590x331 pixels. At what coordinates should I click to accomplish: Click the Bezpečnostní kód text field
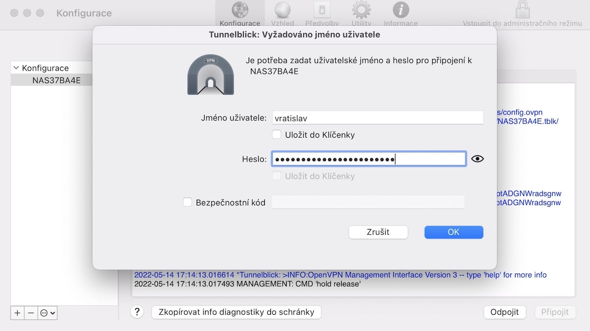368,202
